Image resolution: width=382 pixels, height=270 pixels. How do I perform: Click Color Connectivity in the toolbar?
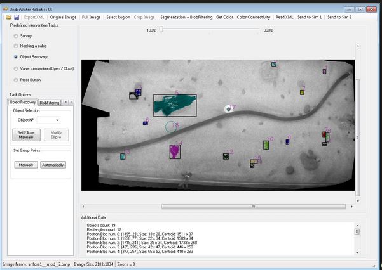(254, 17)
